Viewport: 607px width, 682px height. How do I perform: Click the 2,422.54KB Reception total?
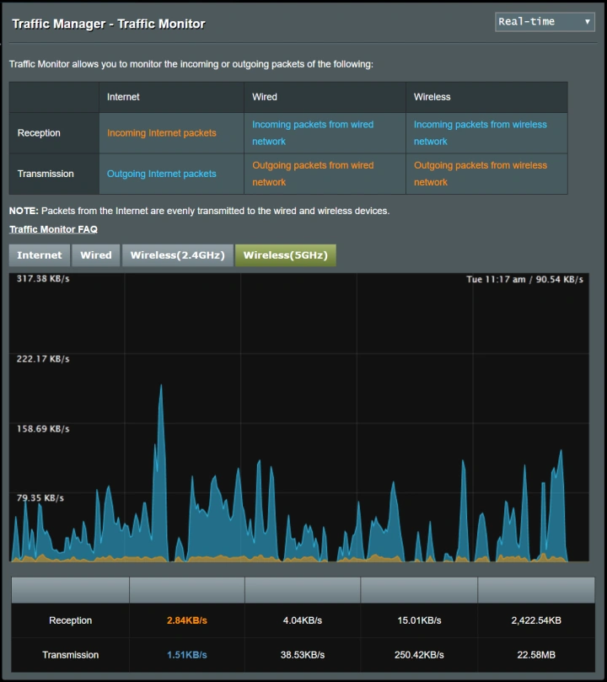click(x=535, y=620)
